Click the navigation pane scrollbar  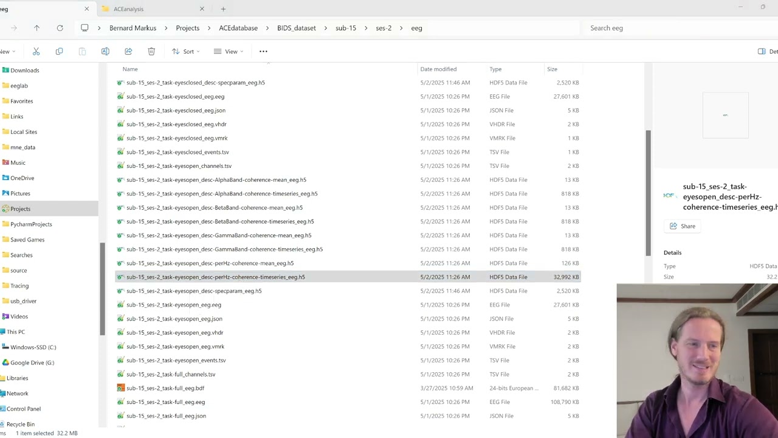(102, 289)
